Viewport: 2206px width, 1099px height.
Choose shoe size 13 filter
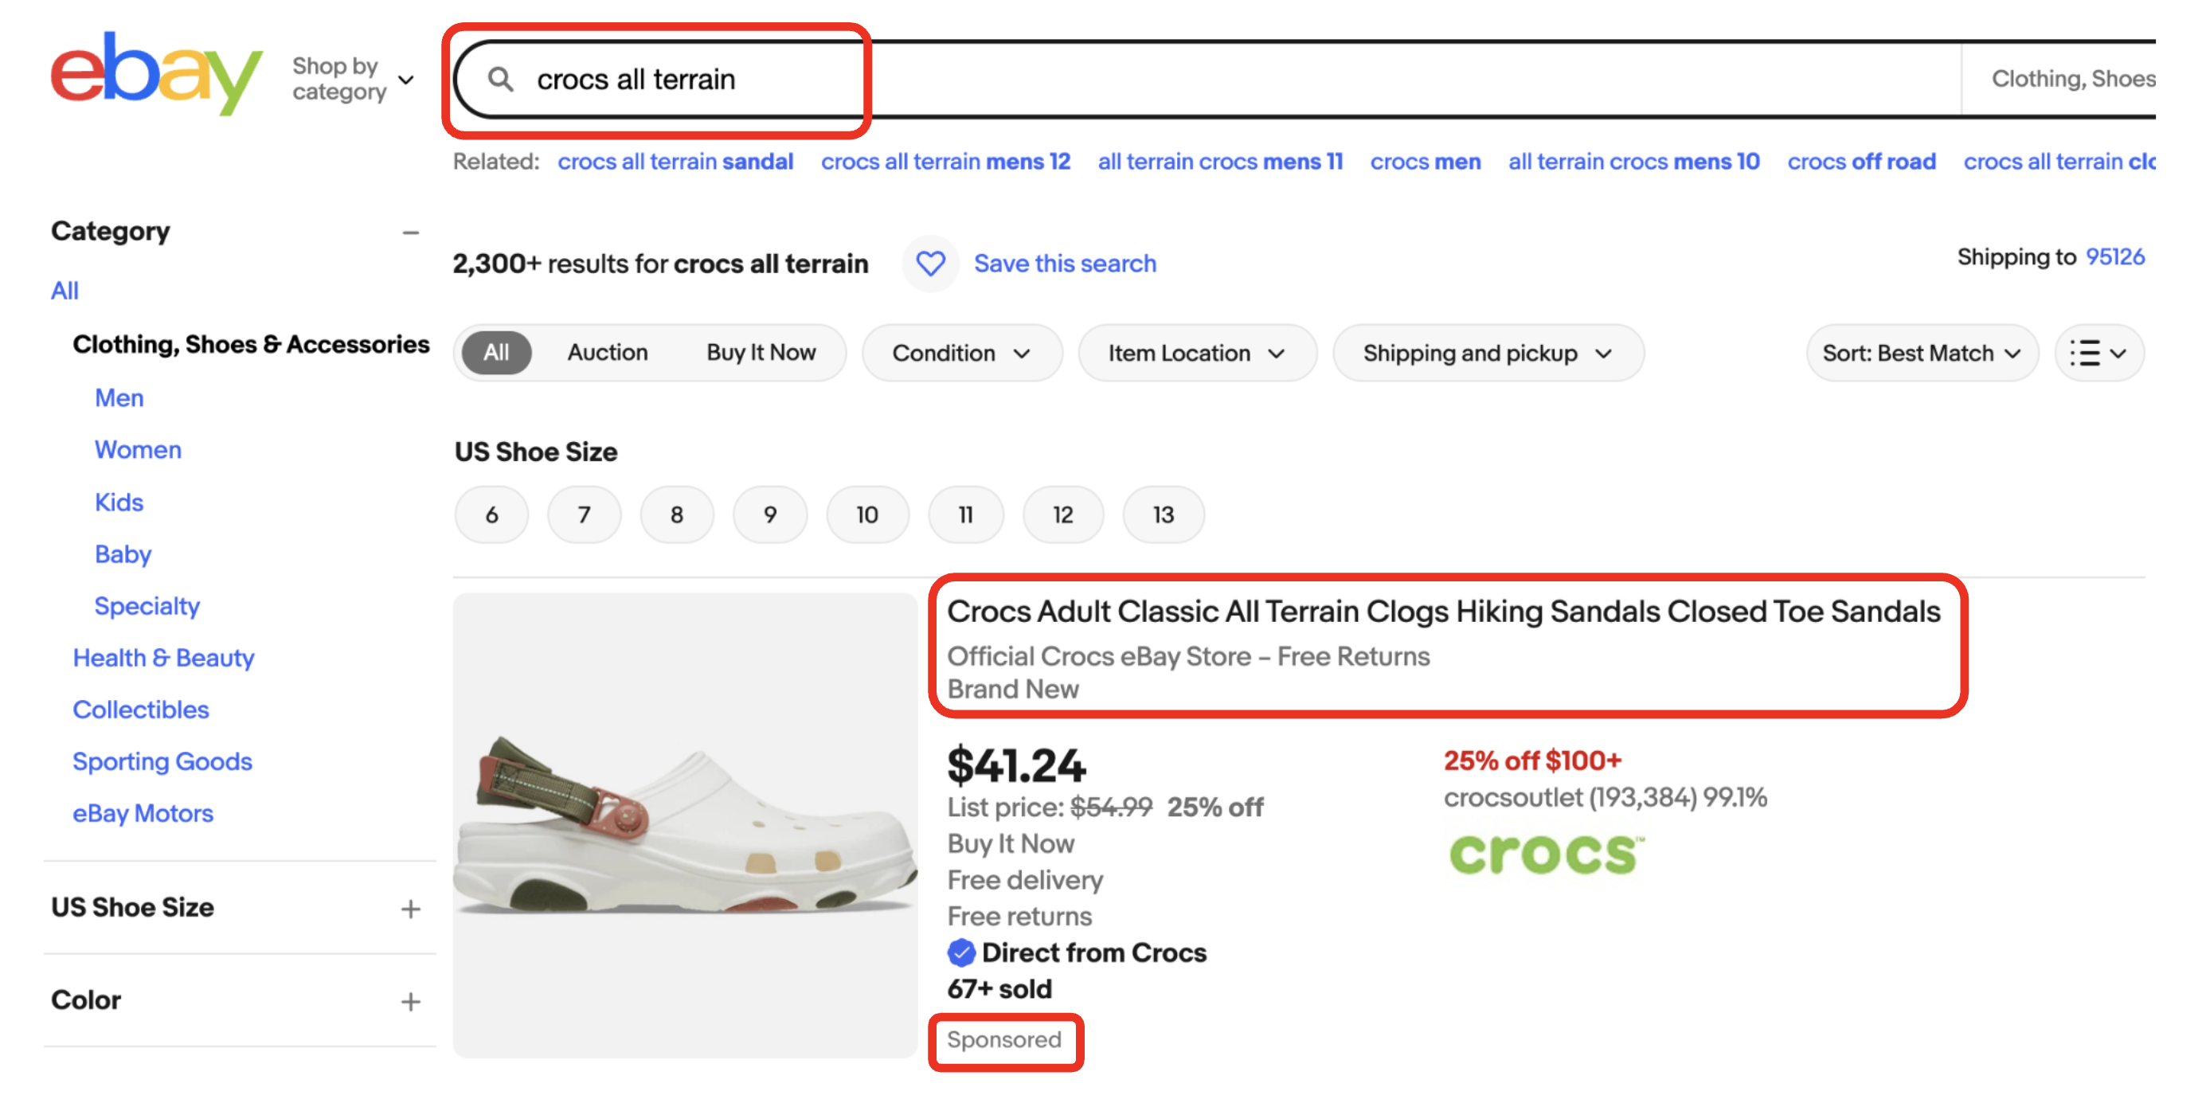[1162, 514]
